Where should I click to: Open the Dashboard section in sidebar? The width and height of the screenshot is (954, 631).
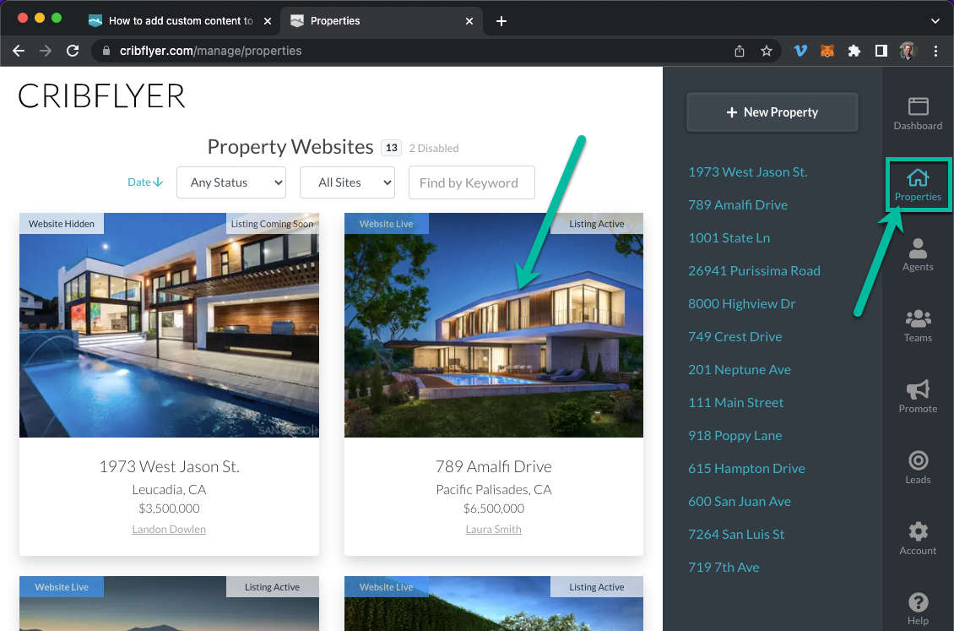918,114
